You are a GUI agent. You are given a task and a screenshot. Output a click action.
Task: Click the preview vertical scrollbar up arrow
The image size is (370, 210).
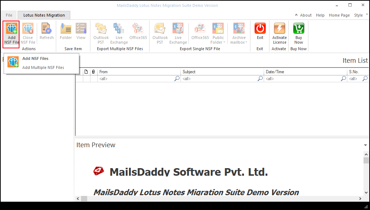pos(366,154)
